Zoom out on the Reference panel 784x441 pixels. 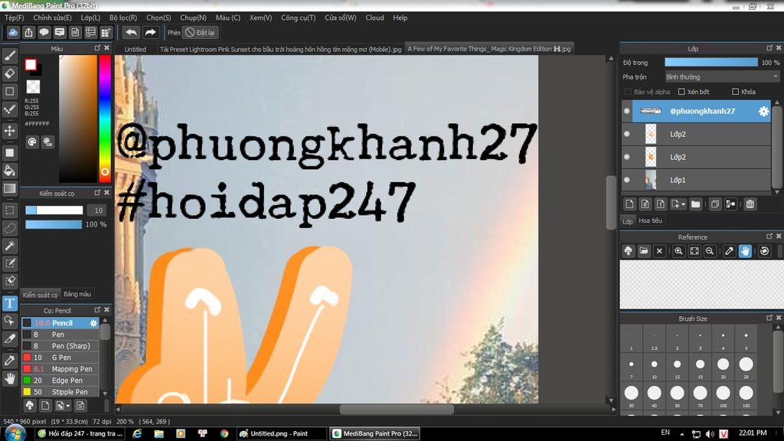pyautogui.click(x=710, y=251)
